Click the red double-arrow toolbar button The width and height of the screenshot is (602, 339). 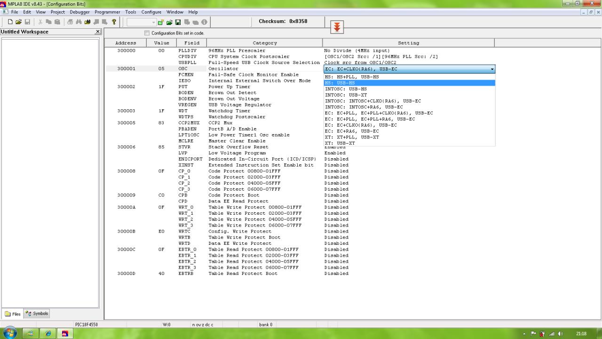point(337,27)
